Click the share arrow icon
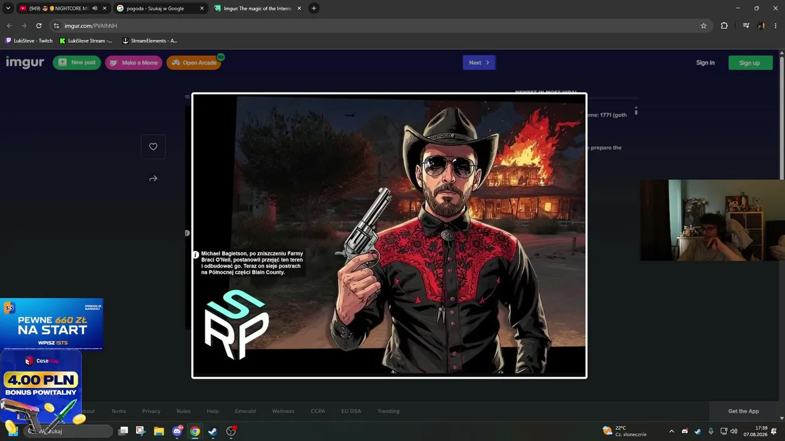Viewport: 785px width, 441px height. (153, 179)
